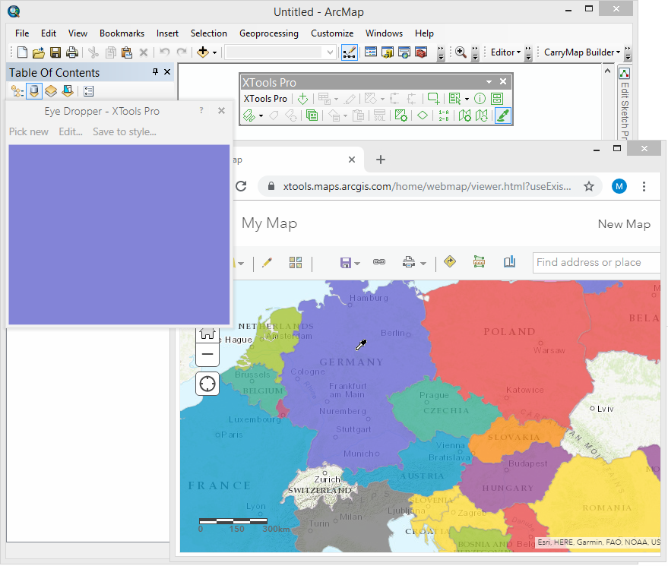Bookmark page with the star icon
The height and width of the screenshot is (566, 668).
589,186
